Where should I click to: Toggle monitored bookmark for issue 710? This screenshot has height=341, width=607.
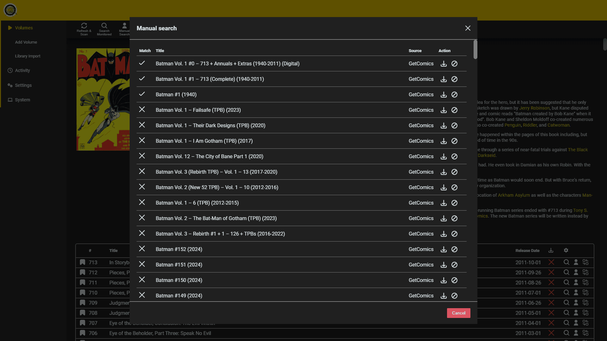pyautogui.click(x=83, y=293)
